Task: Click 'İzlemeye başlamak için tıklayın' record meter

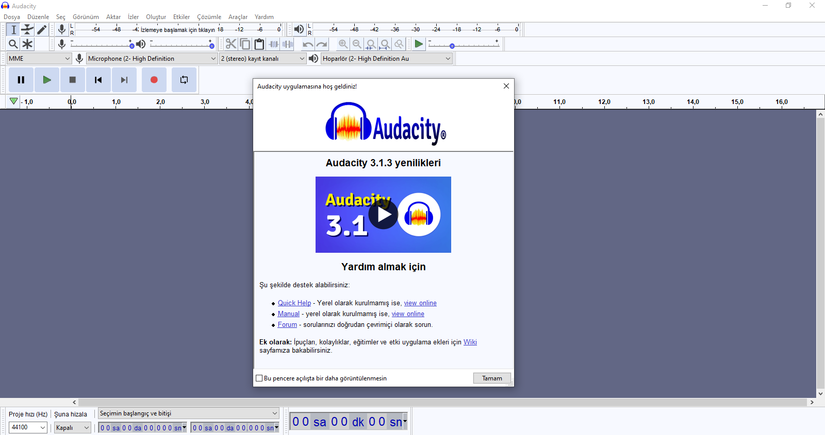Action: click(179, 30)
